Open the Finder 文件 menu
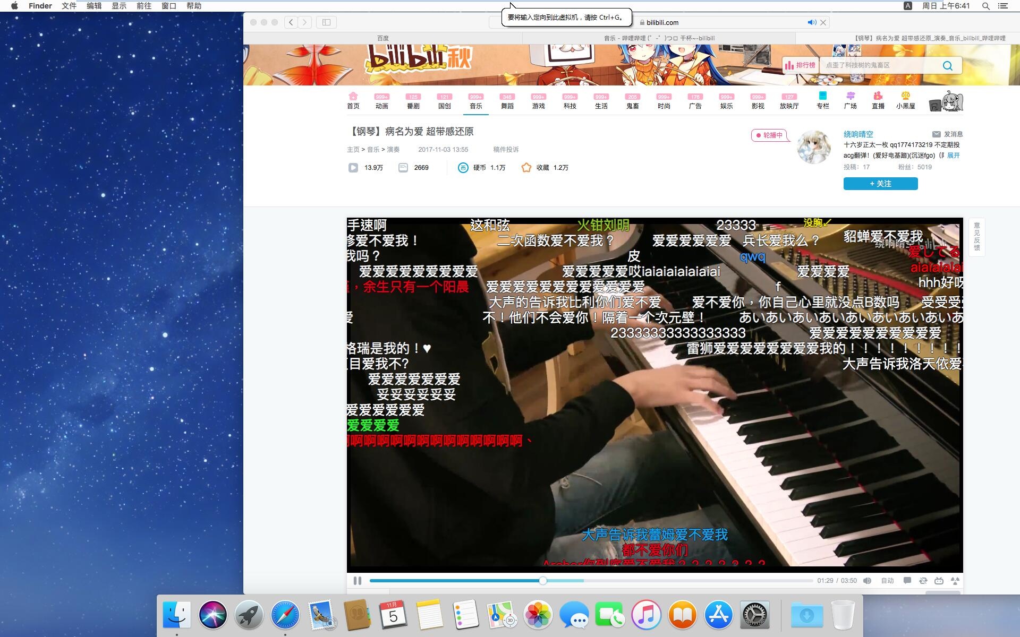 pyautogui.click(x=69, y=6)
